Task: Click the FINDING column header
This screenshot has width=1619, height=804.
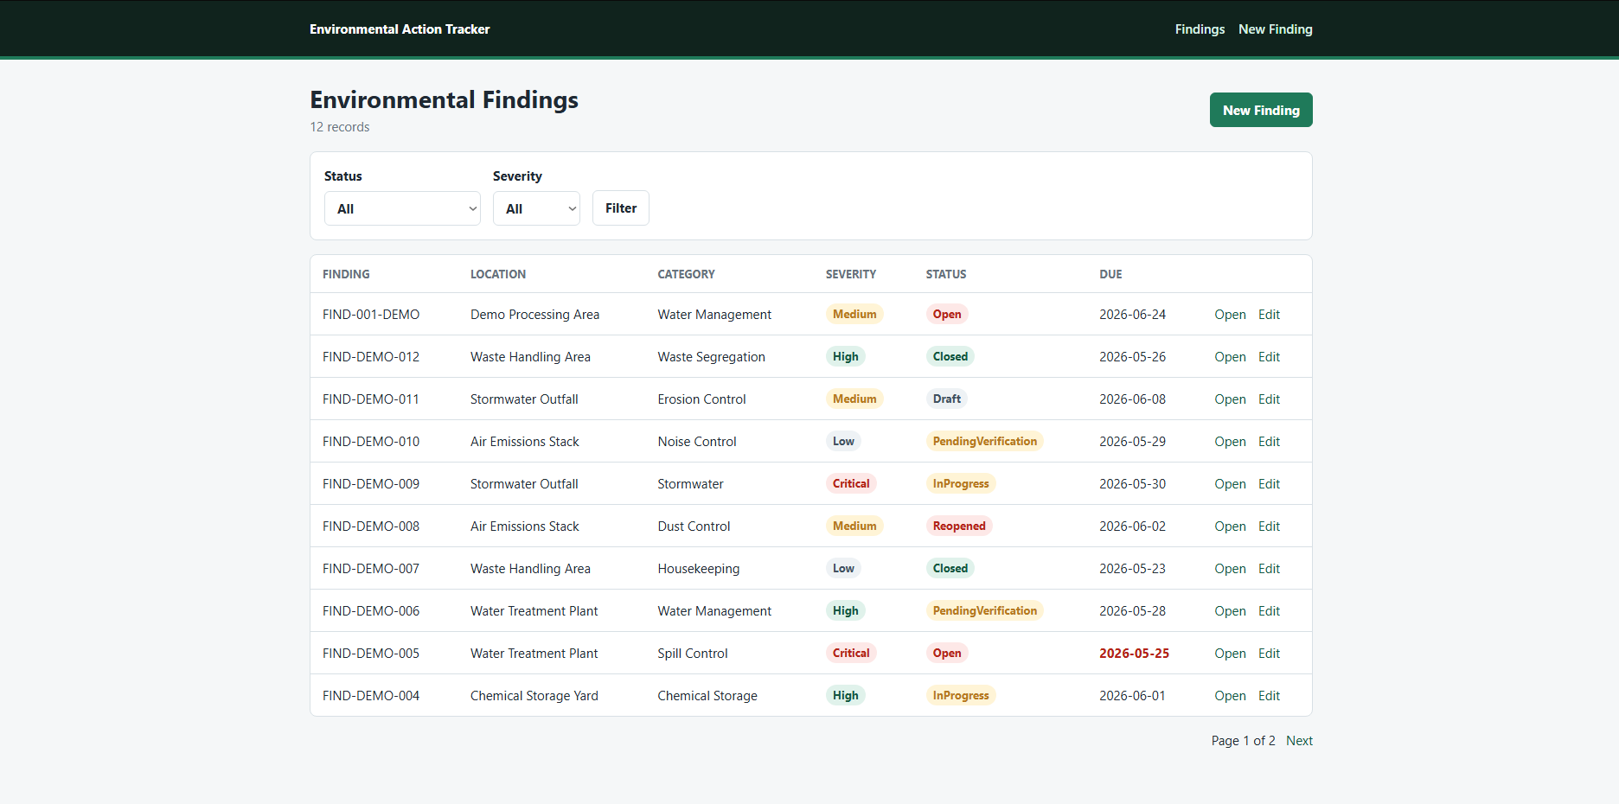Action: tap(346, 274)
